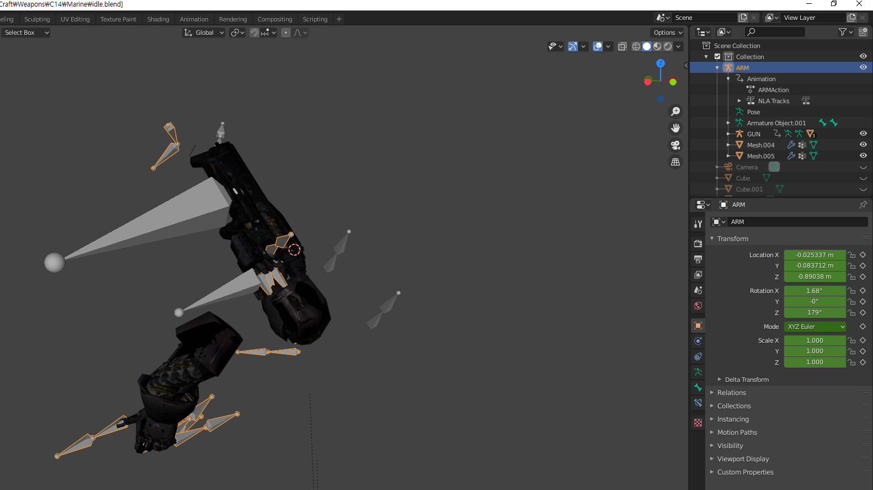
Task: Open XYZ Euler rotation mode dropdown
Action: click(815, 327)
